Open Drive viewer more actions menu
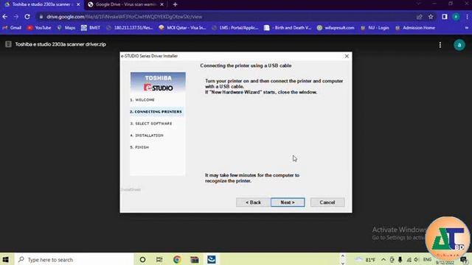The height and width of the screenshot is (265, 472). (440, 45)
